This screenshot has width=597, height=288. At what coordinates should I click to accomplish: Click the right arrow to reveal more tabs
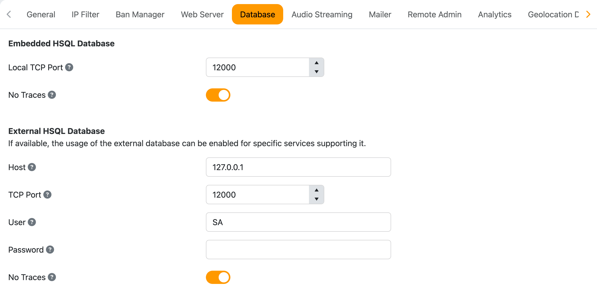pyautogui.click(x=588, y=14)
